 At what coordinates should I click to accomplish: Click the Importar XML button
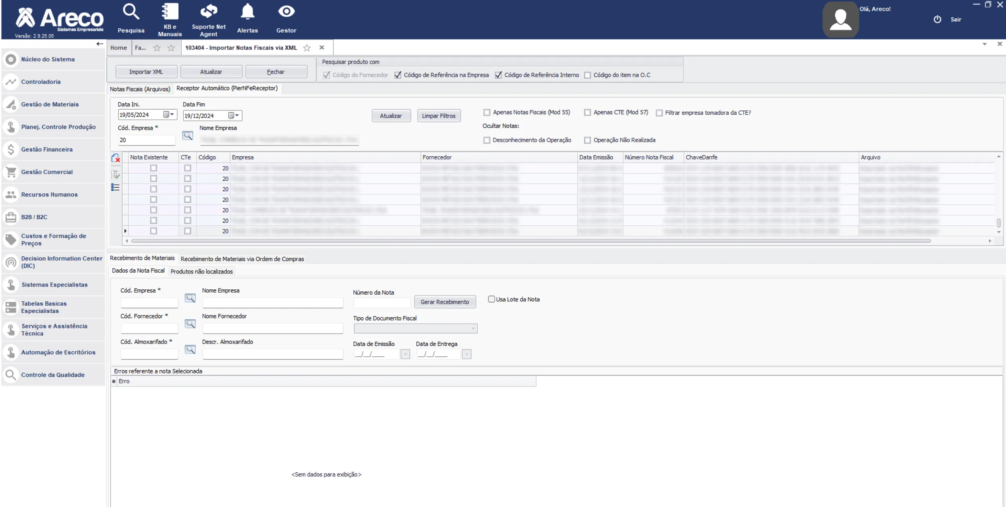coord(146,72)
